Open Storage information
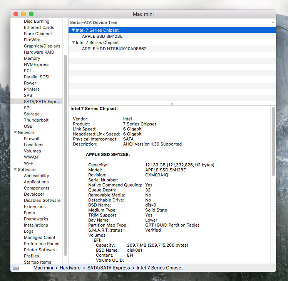Image resolution: width=288 pixels, height=281 pixels. pyautogui.click(x=32, y=114)
